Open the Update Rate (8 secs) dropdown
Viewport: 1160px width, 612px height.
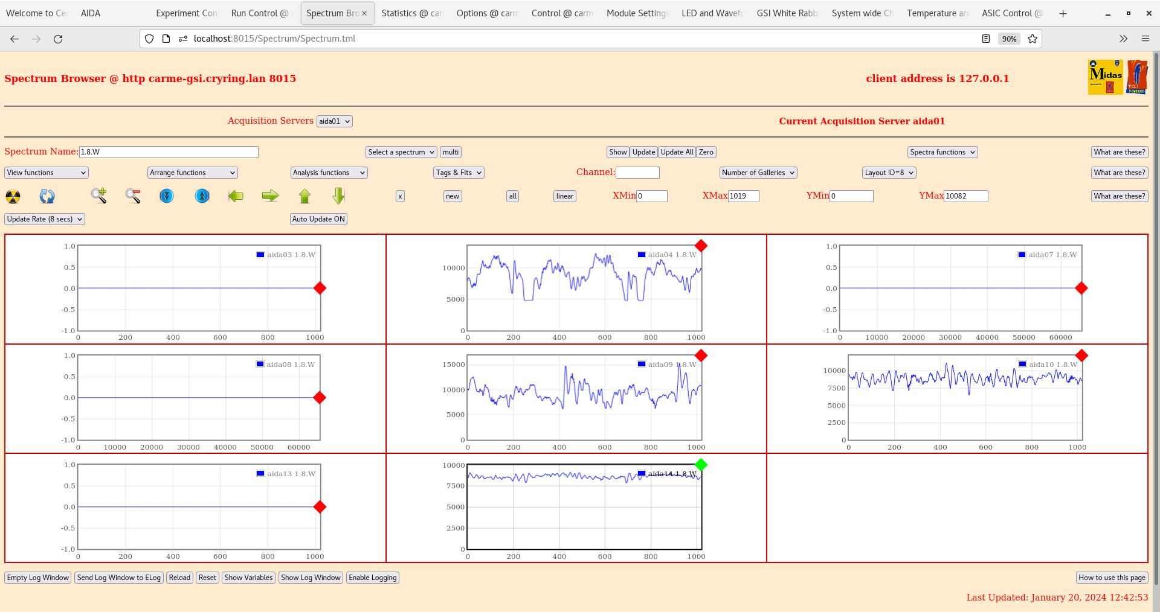(x=45, y=219)
